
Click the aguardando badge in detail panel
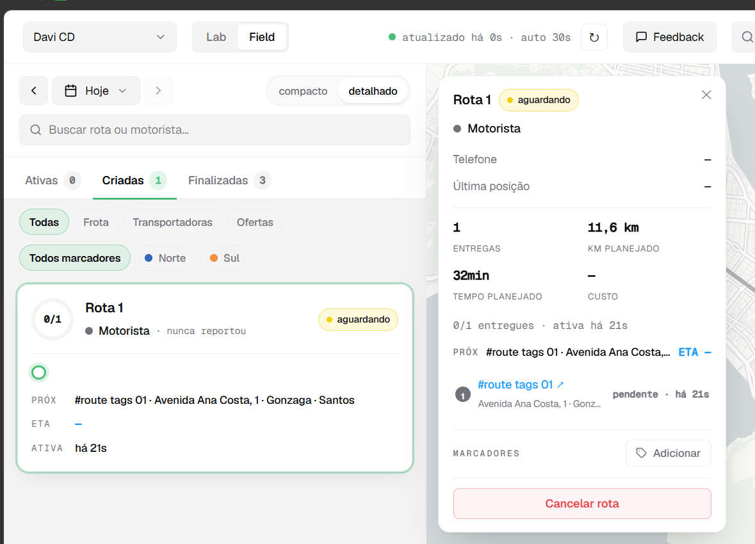coord(539,100)
